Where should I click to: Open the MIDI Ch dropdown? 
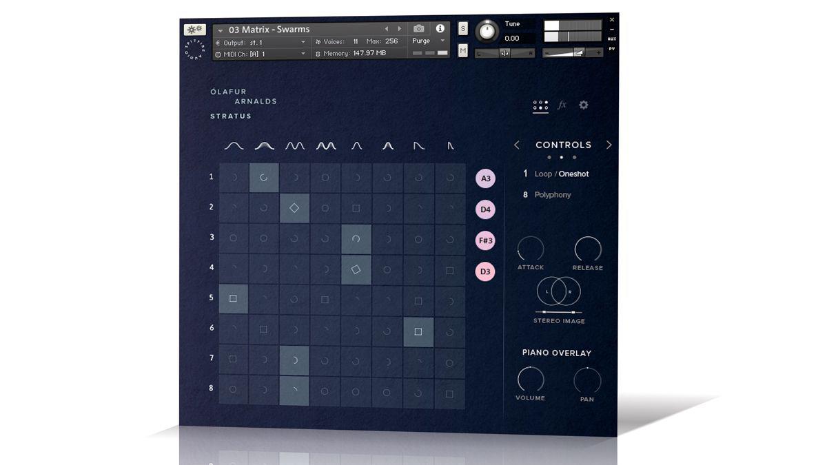tap(261, 54)
